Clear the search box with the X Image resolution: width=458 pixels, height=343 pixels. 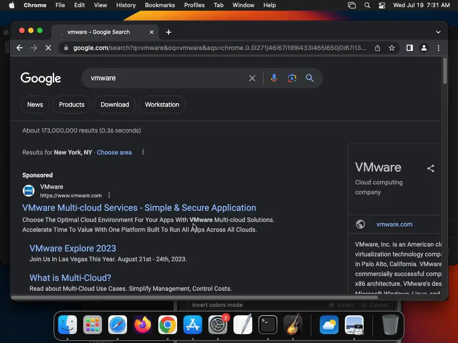pos(252,78)
